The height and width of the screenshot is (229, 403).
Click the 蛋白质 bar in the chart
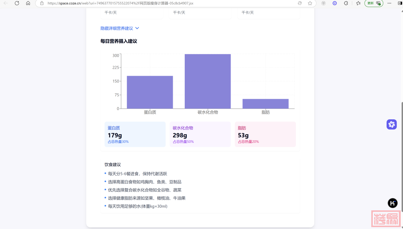[150, 92]
